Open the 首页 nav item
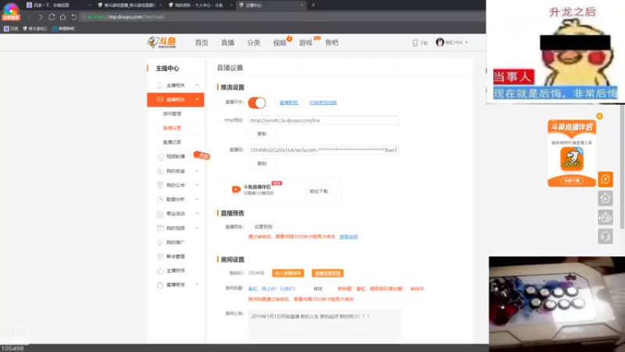625x352 pixels. 202,43
